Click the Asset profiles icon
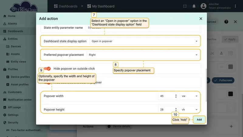This screenshot has width=243, height=137. coord(8,85)
